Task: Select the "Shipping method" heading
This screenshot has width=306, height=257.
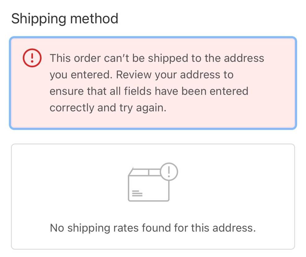Action: tap(65, 19)
